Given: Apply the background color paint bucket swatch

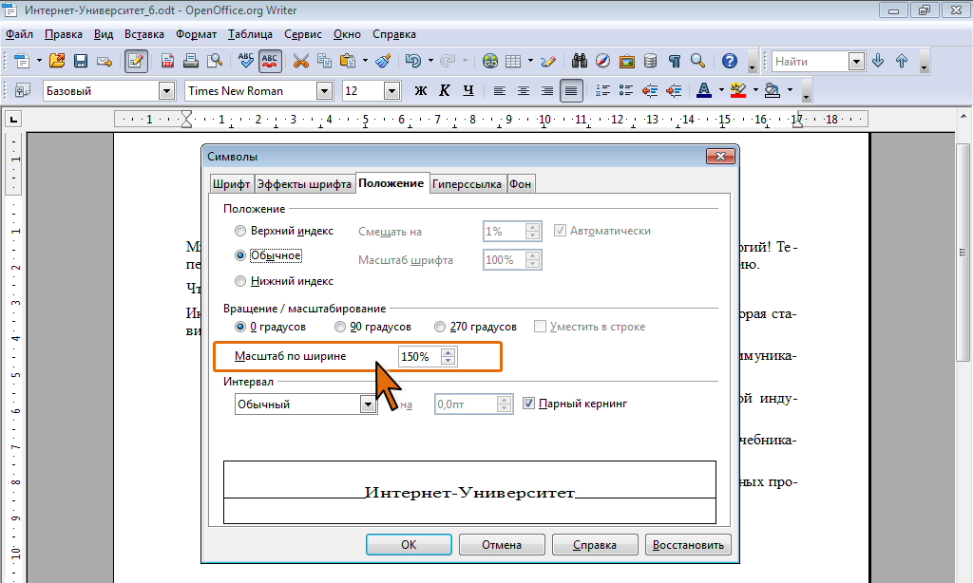Looking at the screenshot, I should (772, 90).
